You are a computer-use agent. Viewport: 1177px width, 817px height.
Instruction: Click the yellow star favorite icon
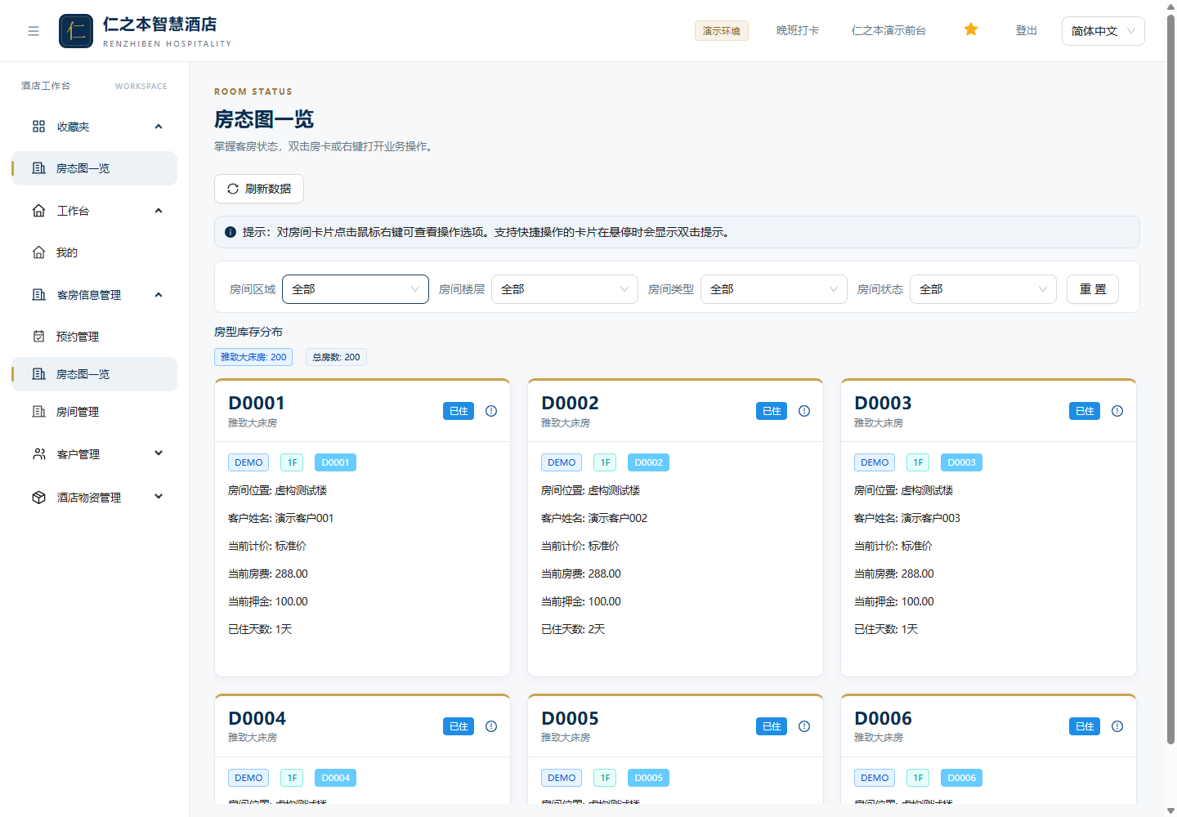click(x=971, y=29)
